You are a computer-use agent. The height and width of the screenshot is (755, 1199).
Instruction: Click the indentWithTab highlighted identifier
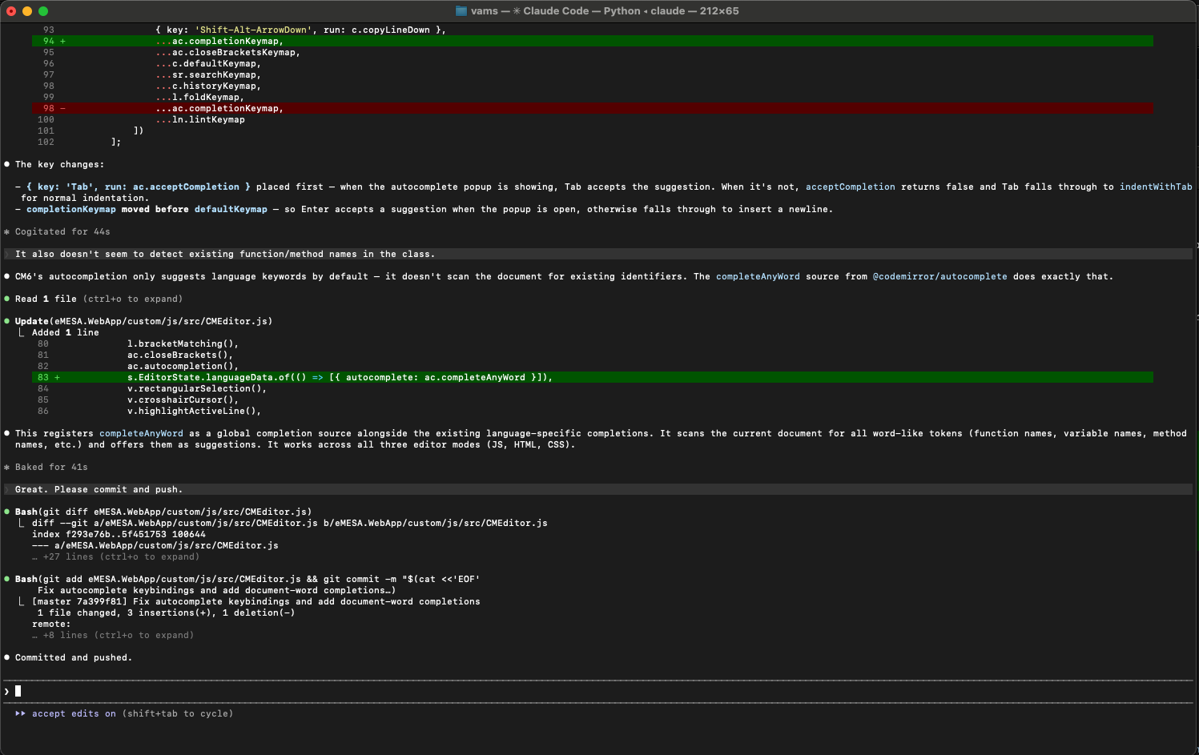click(x=1155, y=187)
